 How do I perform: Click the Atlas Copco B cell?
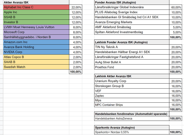coord(36,57)
